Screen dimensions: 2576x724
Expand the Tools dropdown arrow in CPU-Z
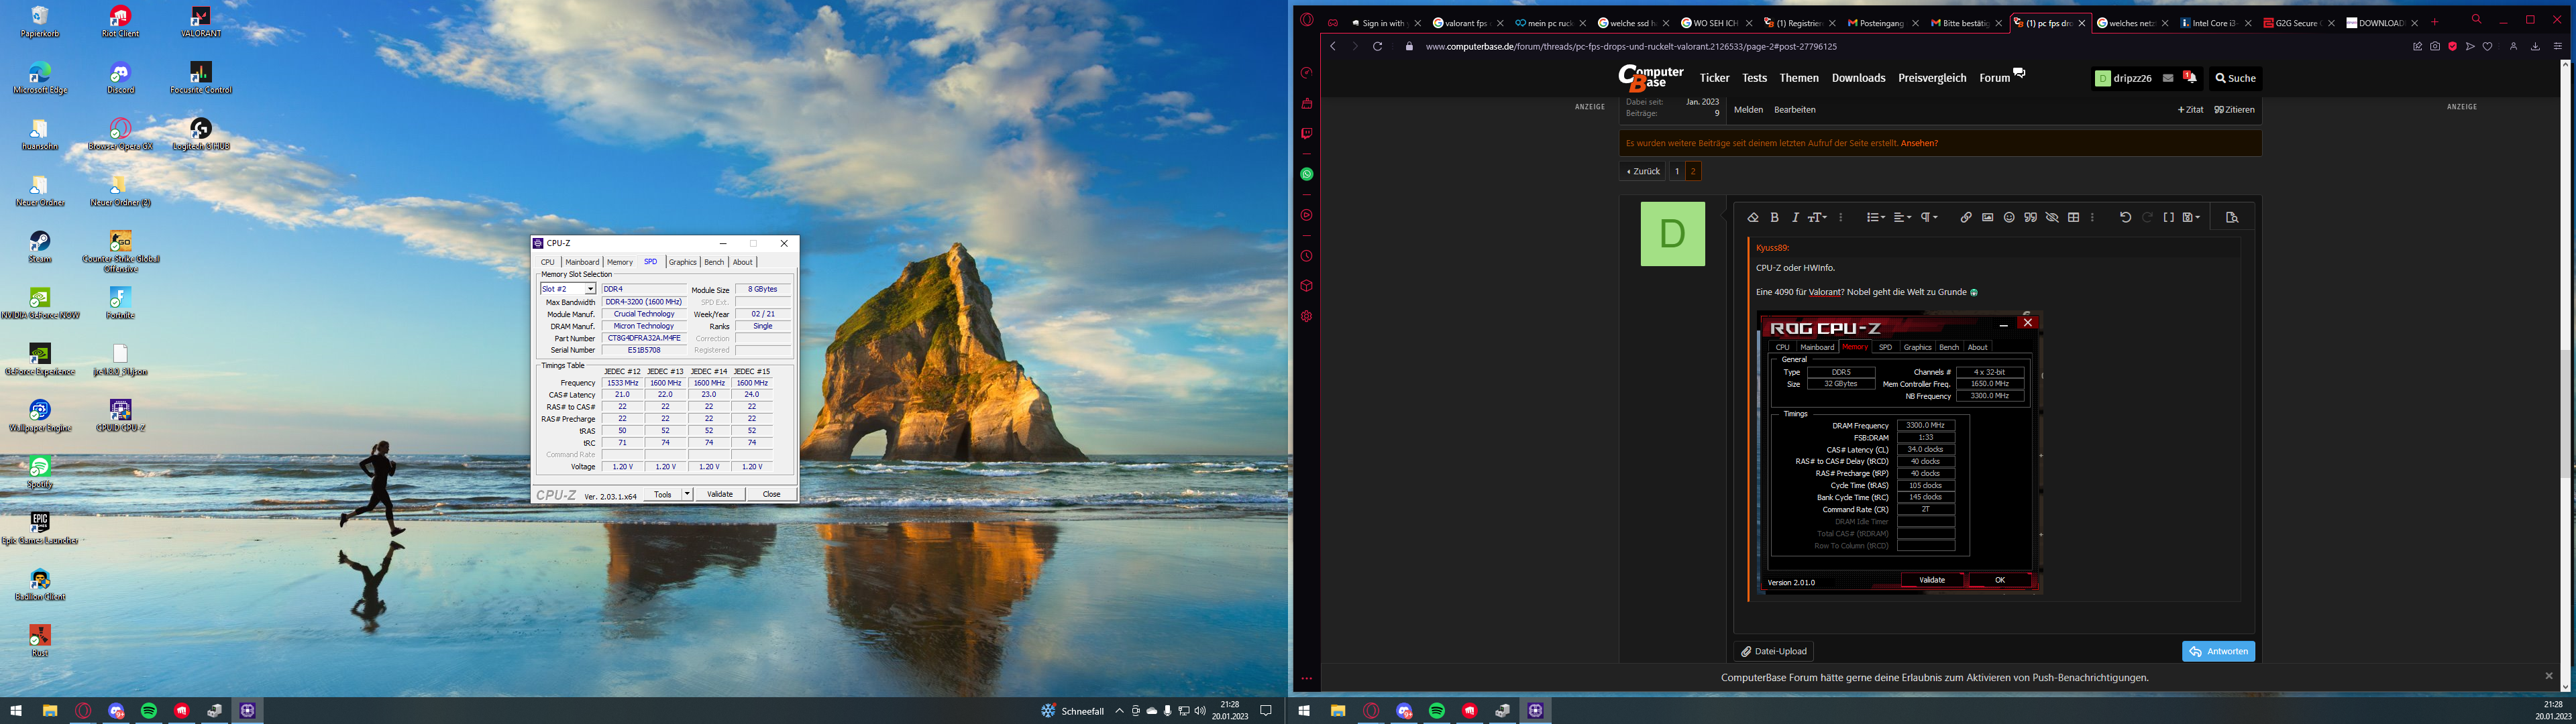tap(687, 494)
